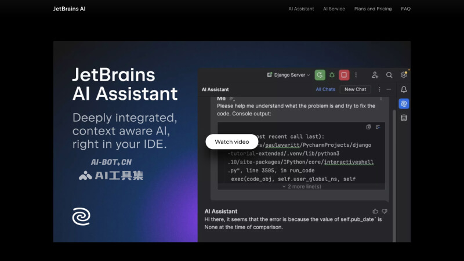Click the green Run button

320,75
